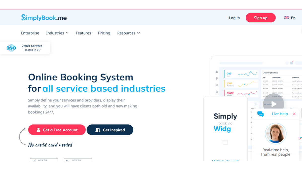Click the Log in link
Image resolution: width=302 pixels, height=170 pixels.
(x=234, y=18)
